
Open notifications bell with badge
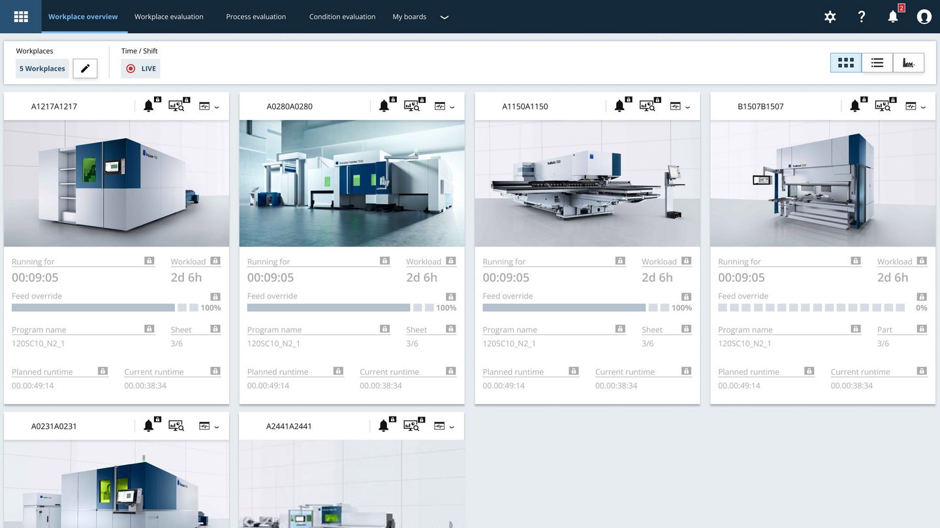893,17
